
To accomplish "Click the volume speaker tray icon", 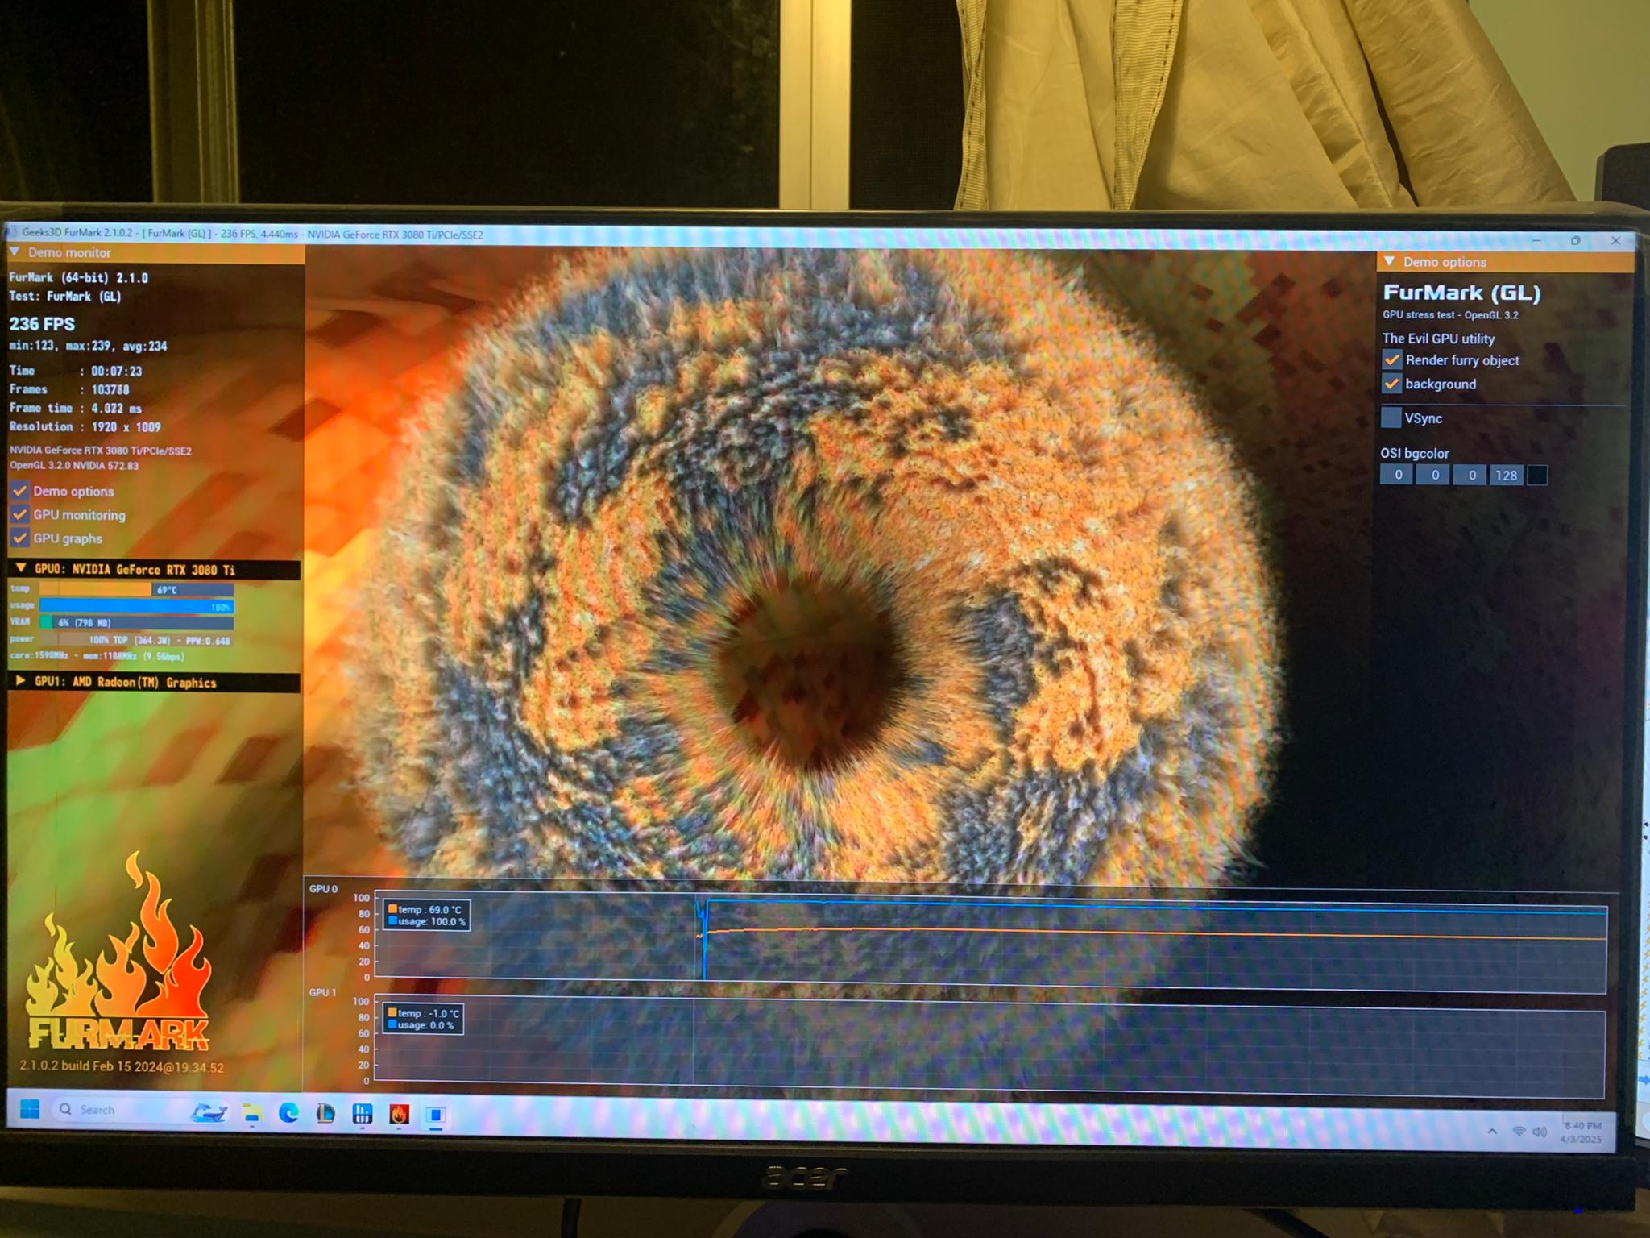I will (x=1539, y=1132).
